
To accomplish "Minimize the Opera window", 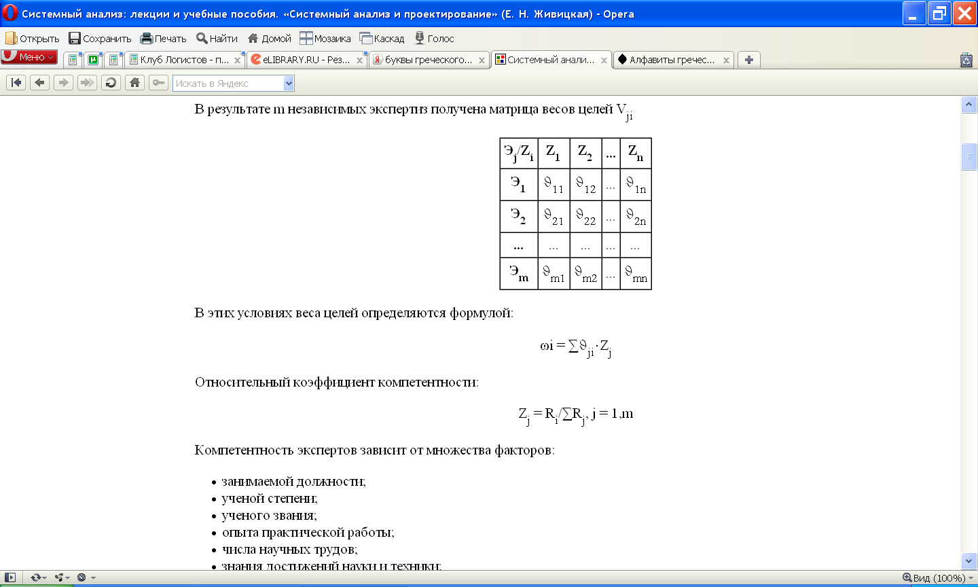I will click(914, 14).
